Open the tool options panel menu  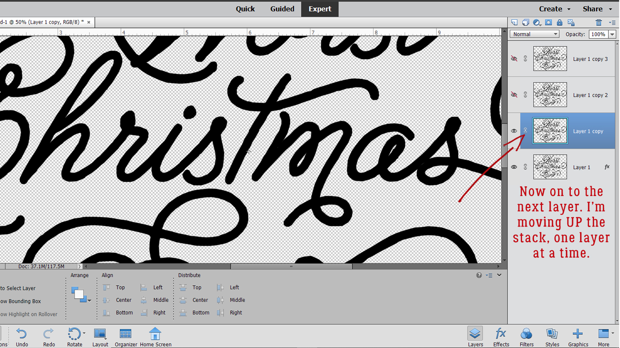pyautogui.click(x=489, y=275)
